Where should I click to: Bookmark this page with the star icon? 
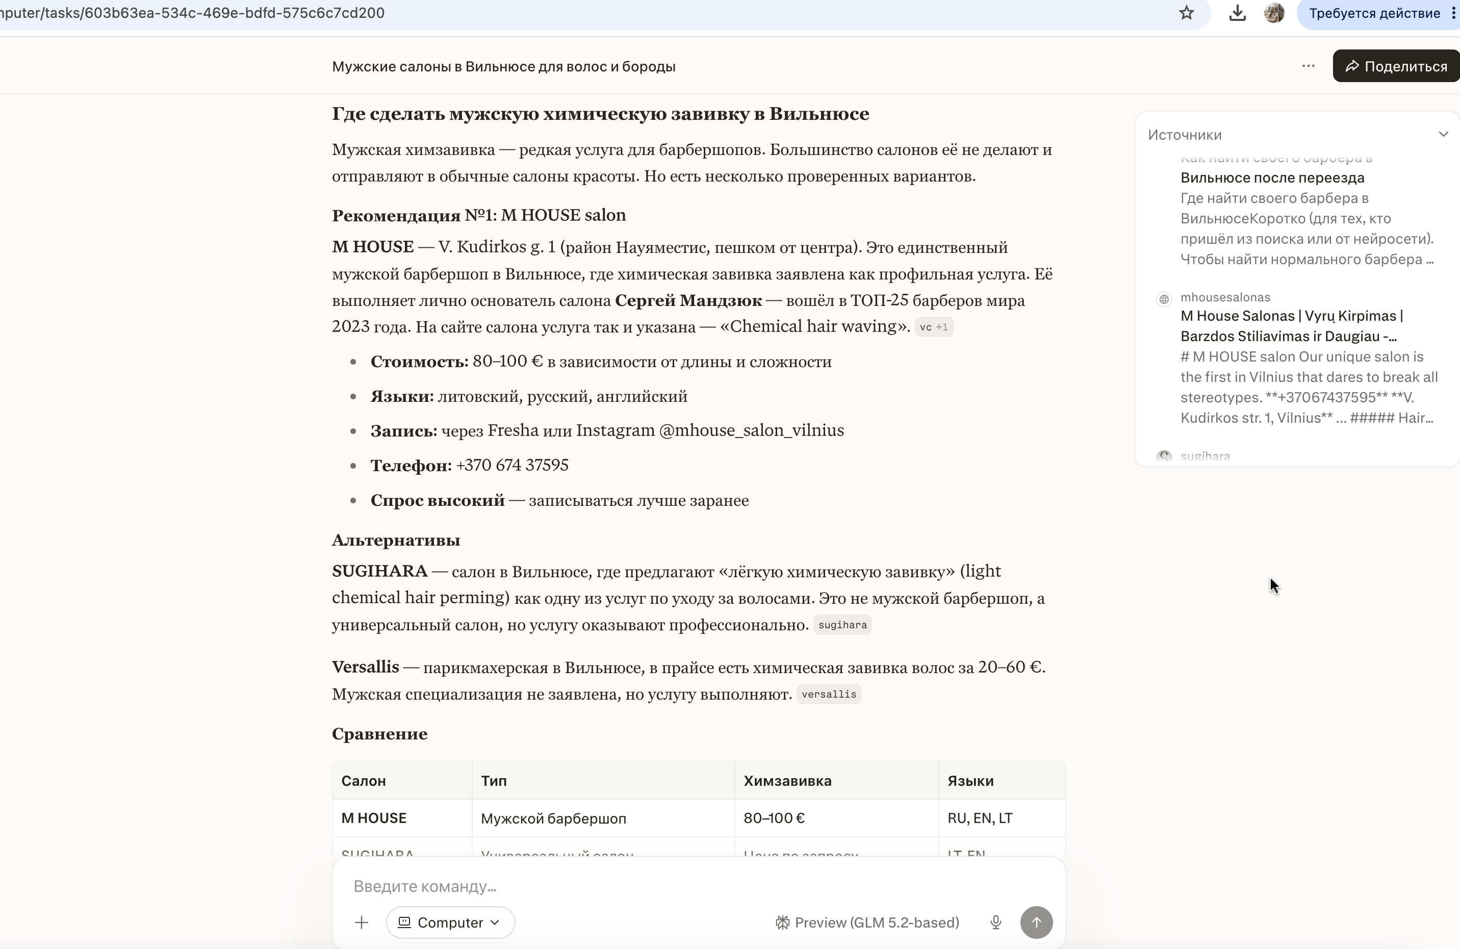(1186, 13)
